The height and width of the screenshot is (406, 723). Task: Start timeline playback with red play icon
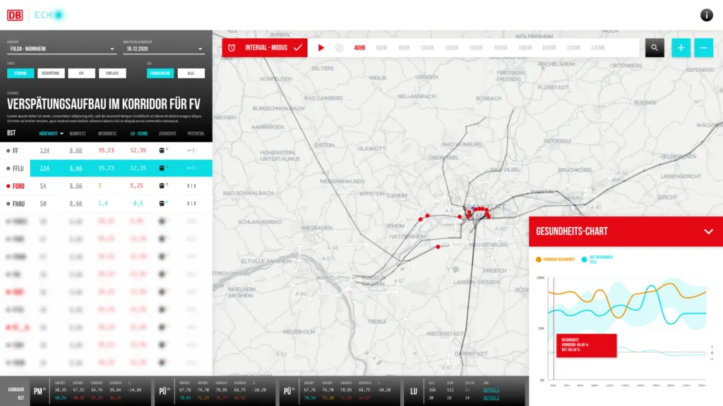(x=321, y=48)
